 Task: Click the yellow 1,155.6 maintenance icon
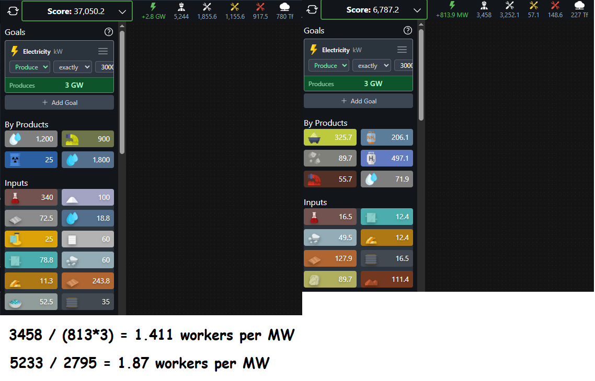coord(235,6)
